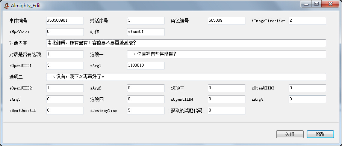Select the sOpenUIID4 input field

pyautogui.click(x=227, y=99)
